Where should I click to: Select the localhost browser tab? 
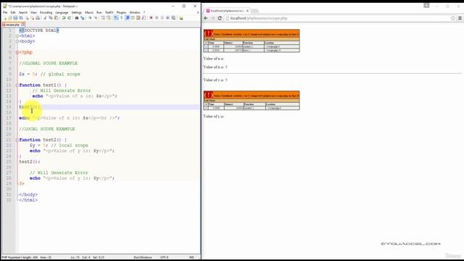pyautogui.click(x=226, y=11)
